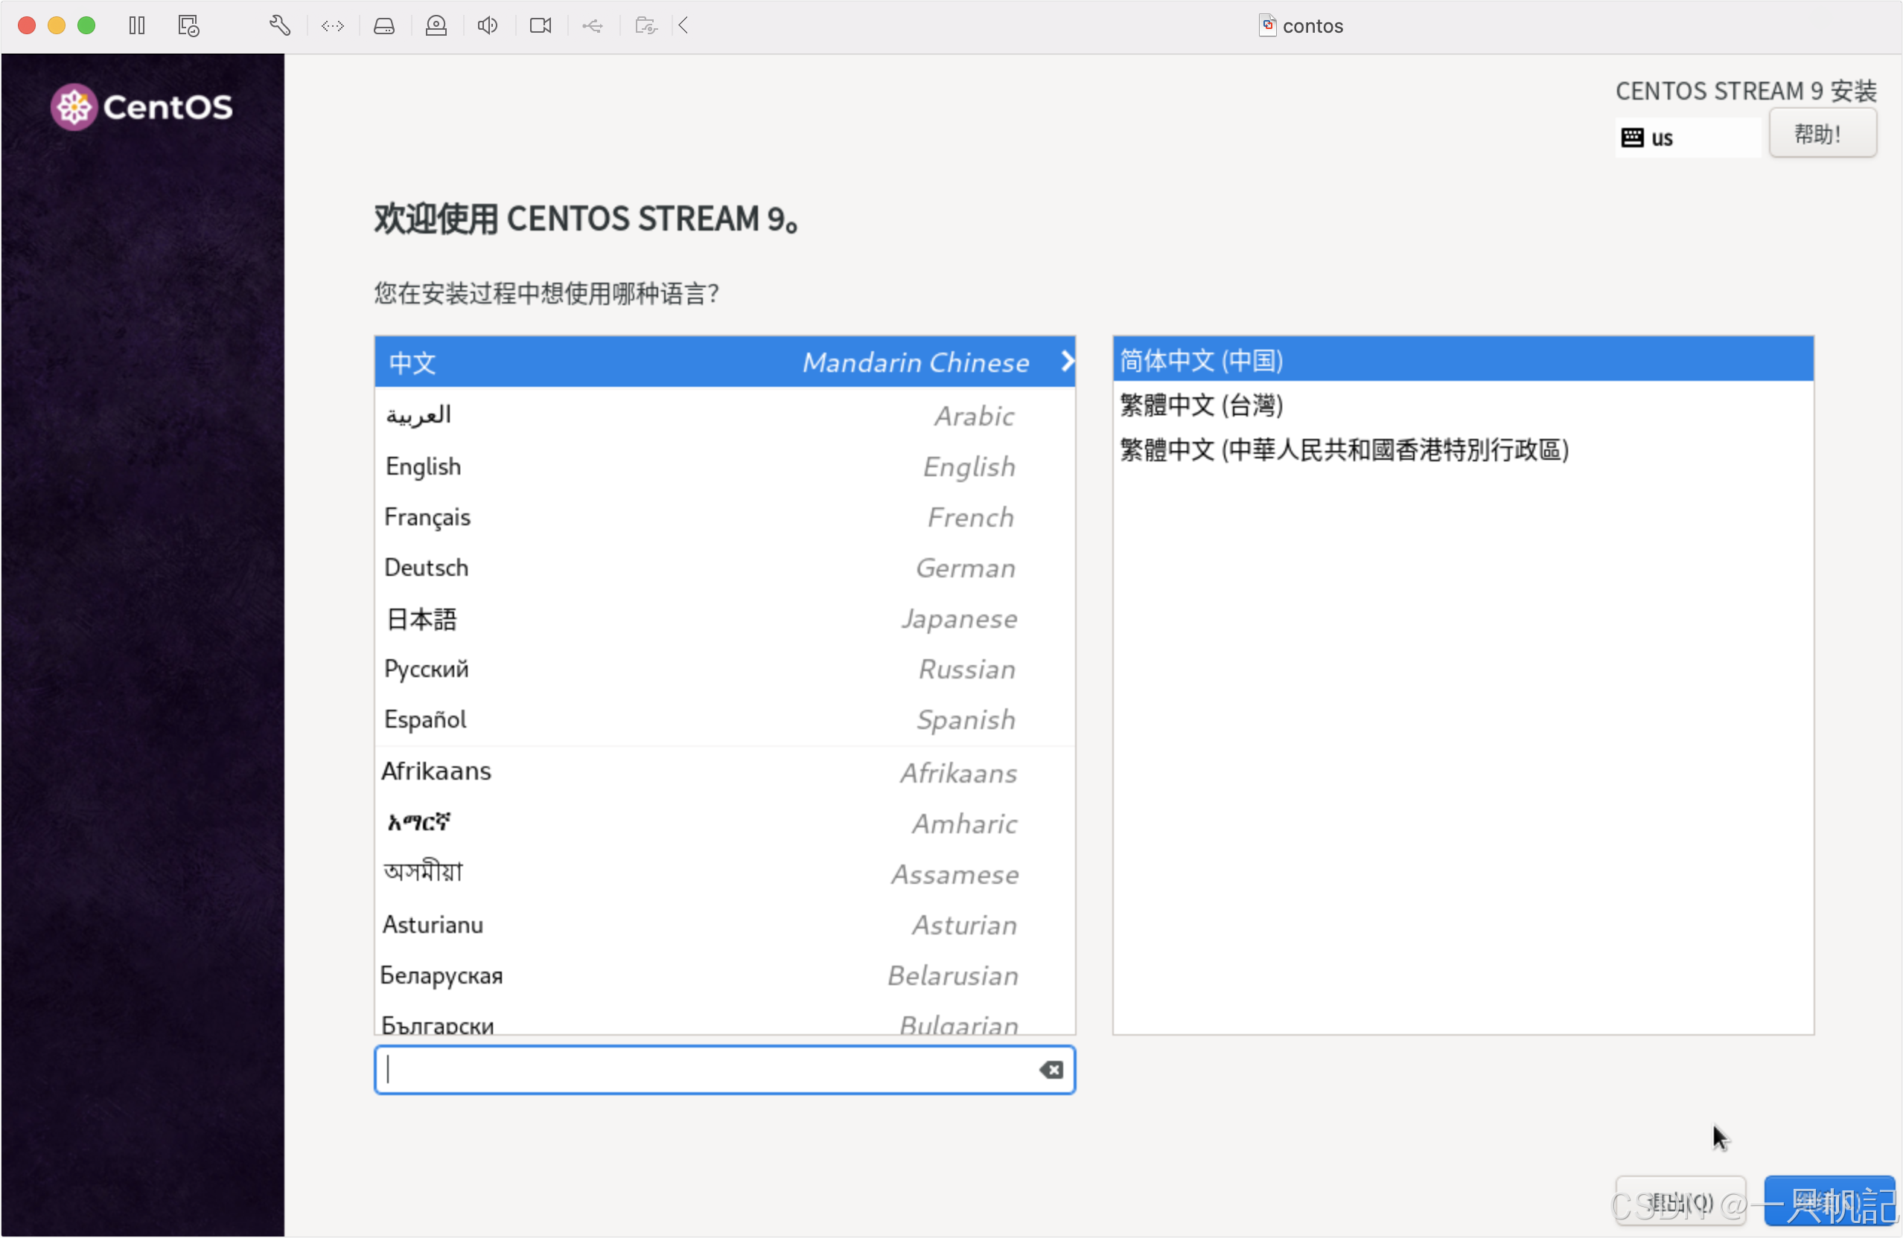The height and width of the screenshot is (1238, 1903).
Task: Open the sound volume icon
Action: pyautogui.click(x=487, y=25)
